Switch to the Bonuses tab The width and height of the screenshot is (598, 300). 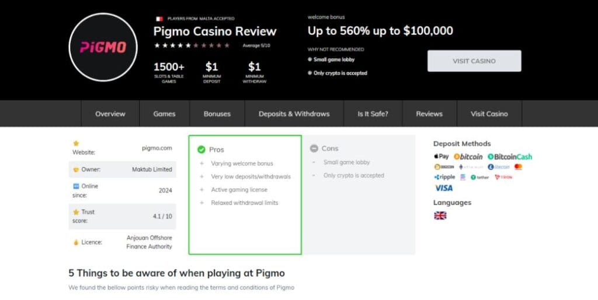217,114
